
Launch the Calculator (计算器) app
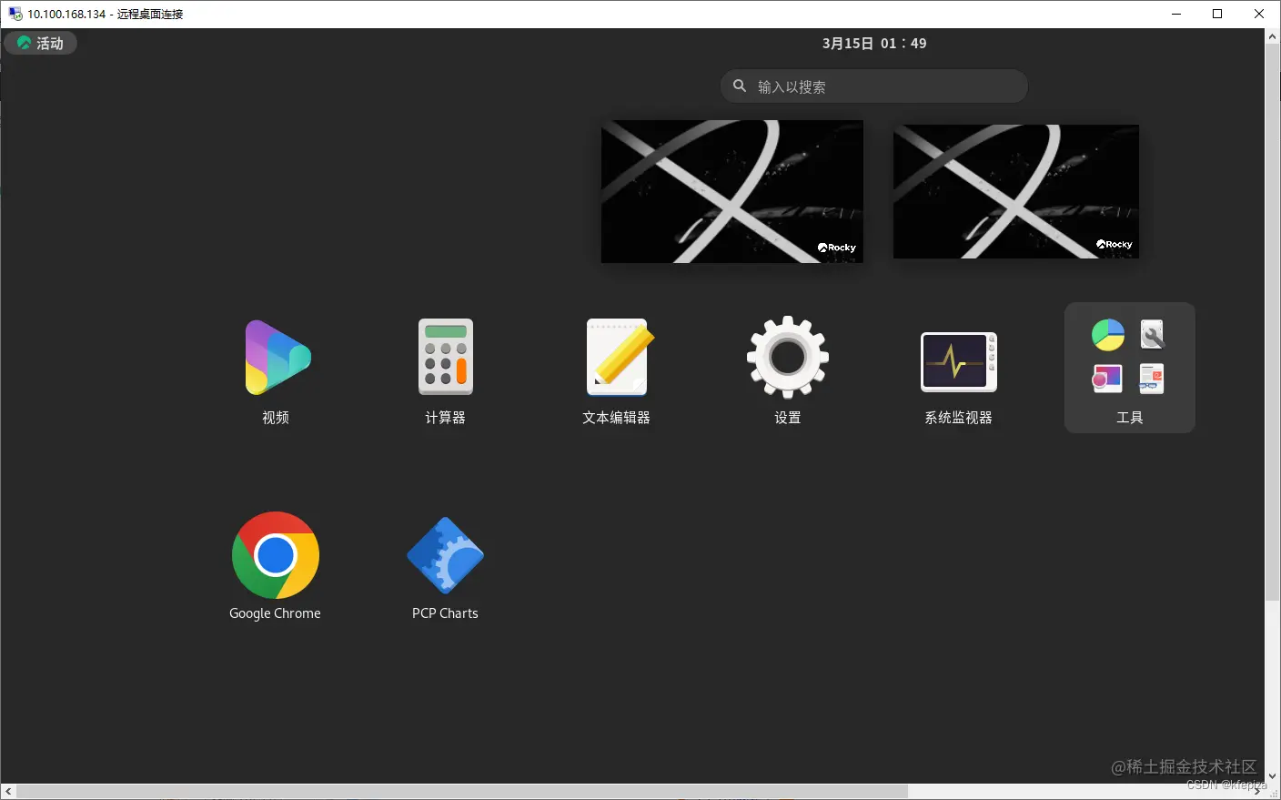tap(445, 357)
